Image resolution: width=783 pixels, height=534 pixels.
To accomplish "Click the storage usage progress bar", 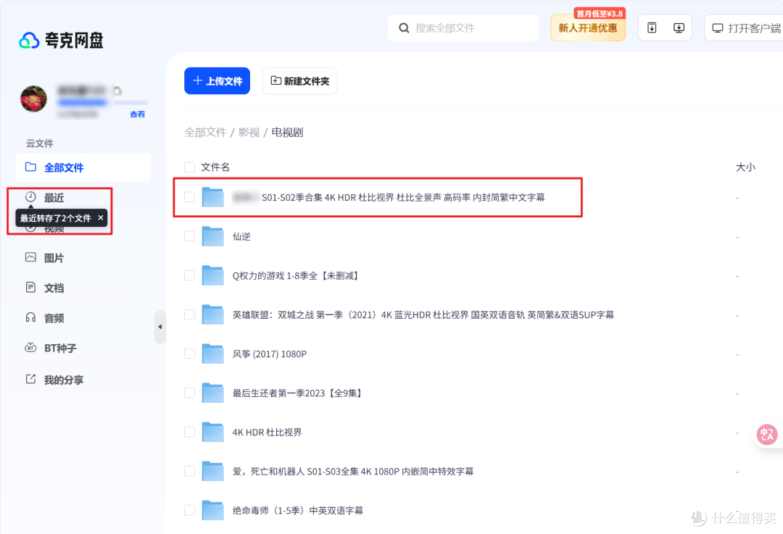I will click(x=103, y=103).
